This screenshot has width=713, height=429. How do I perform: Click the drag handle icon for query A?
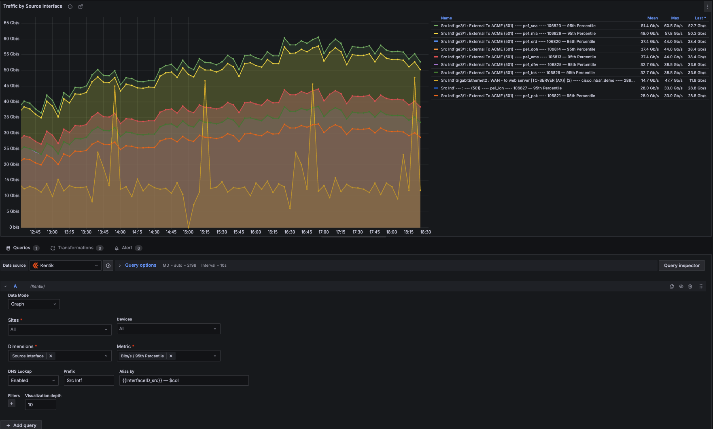[x=701, y=287]
